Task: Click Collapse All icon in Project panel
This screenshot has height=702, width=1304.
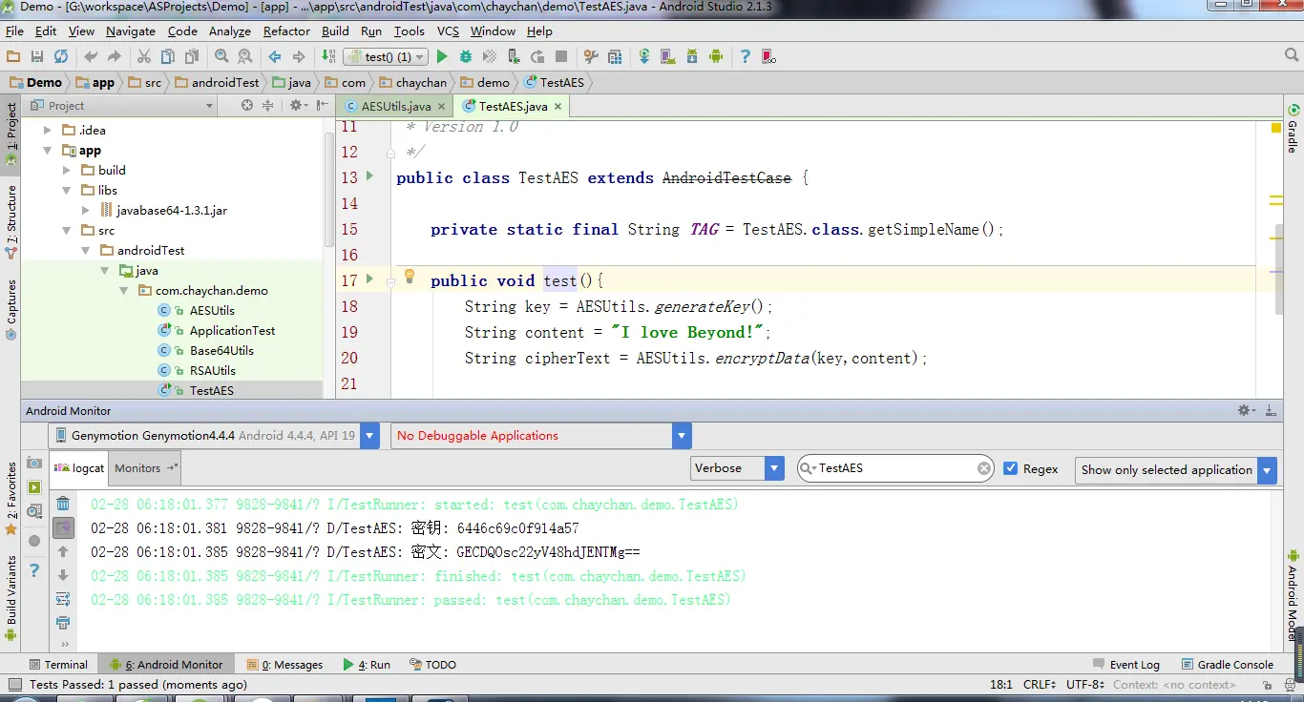Action: click(268, 105)
